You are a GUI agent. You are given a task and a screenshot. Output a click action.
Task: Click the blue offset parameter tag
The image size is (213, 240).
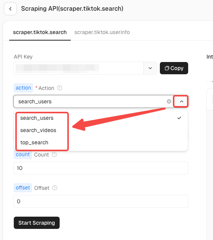click(x=23, y=188)
